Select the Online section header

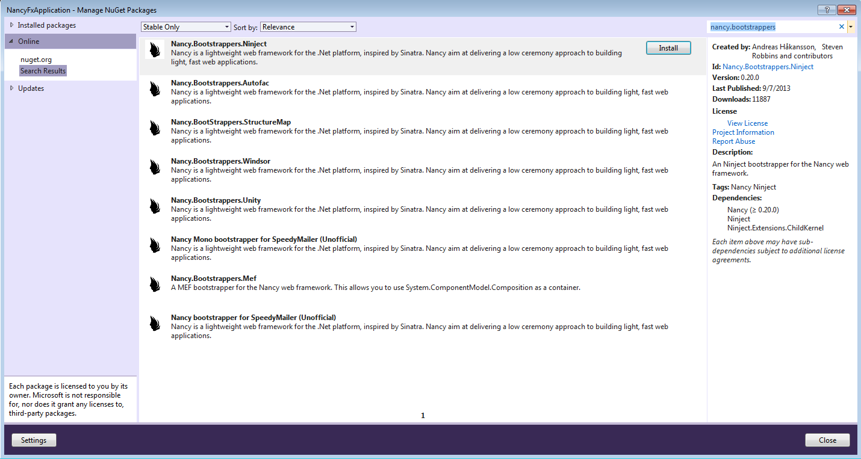(x=70, y=42)
